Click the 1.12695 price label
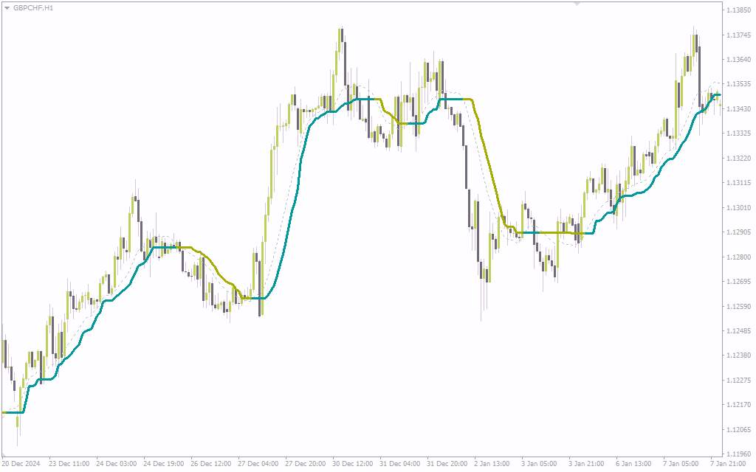The image size is (756, 472). pyautogui.click(x=738, y=281)
